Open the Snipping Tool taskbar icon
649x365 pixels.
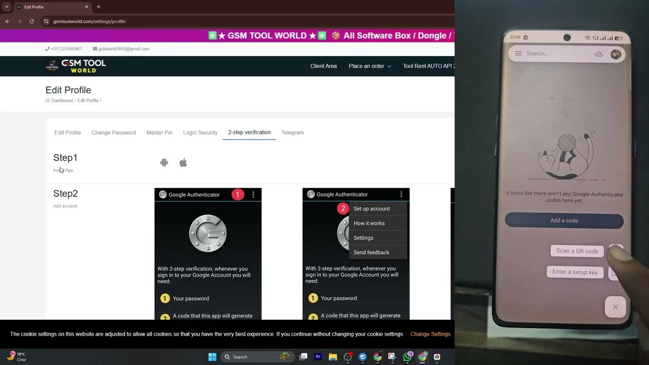coord(392,357)
